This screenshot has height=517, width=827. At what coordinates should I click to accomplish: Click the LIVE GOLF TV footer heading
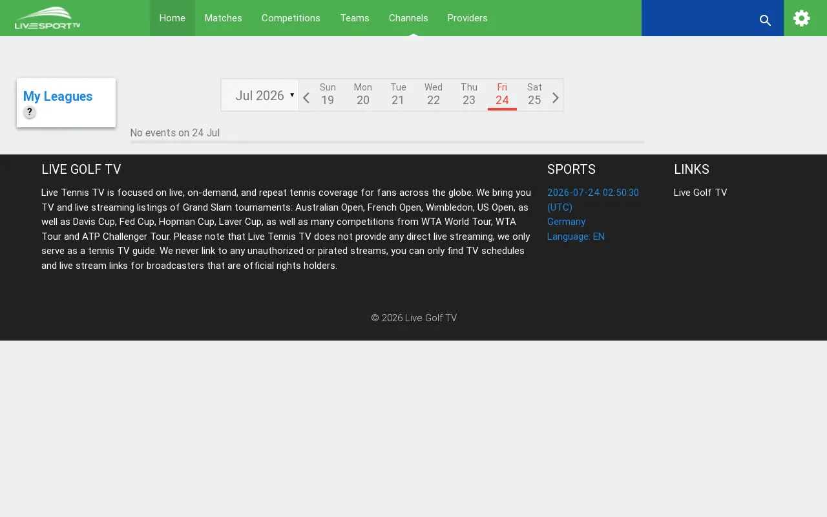(81, 169)
